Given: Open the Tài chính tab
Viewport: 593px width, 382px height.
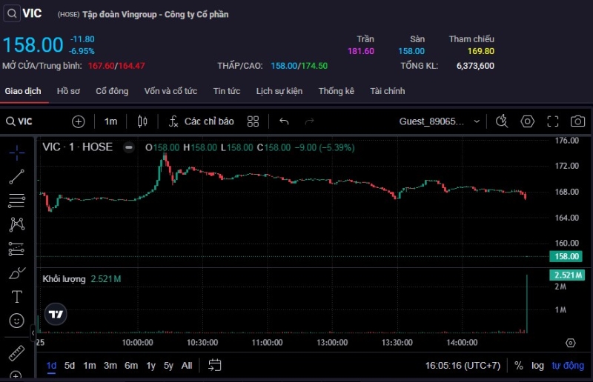Looking at the screenshot, I should click(x=388, y=91).
